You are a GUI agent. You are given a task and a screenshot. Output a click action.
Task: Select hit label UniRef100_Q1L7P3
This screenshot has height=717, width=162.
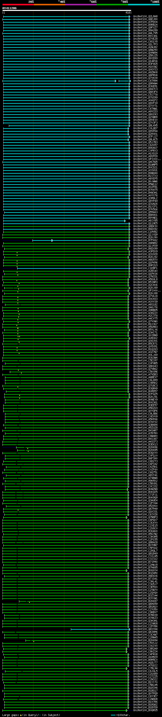145,44
